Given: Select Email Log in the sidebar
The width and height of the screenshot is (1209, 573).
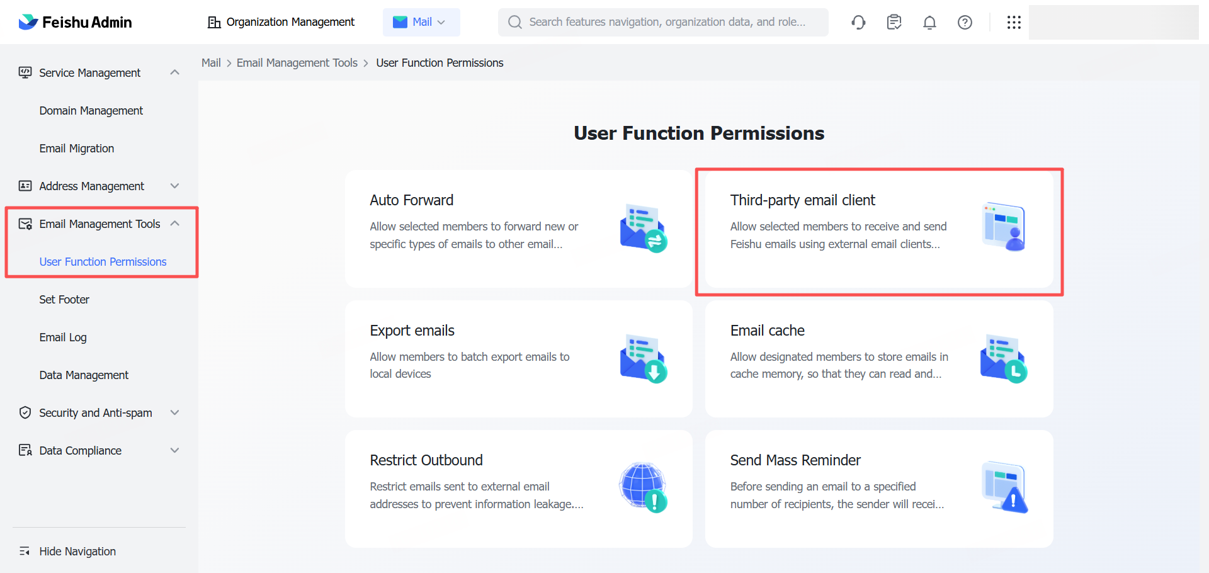Looking at the screenshot, I should coord(63,338).
